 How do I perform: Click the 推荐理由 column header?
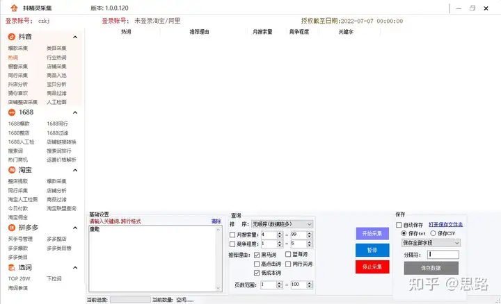point(200,32)
